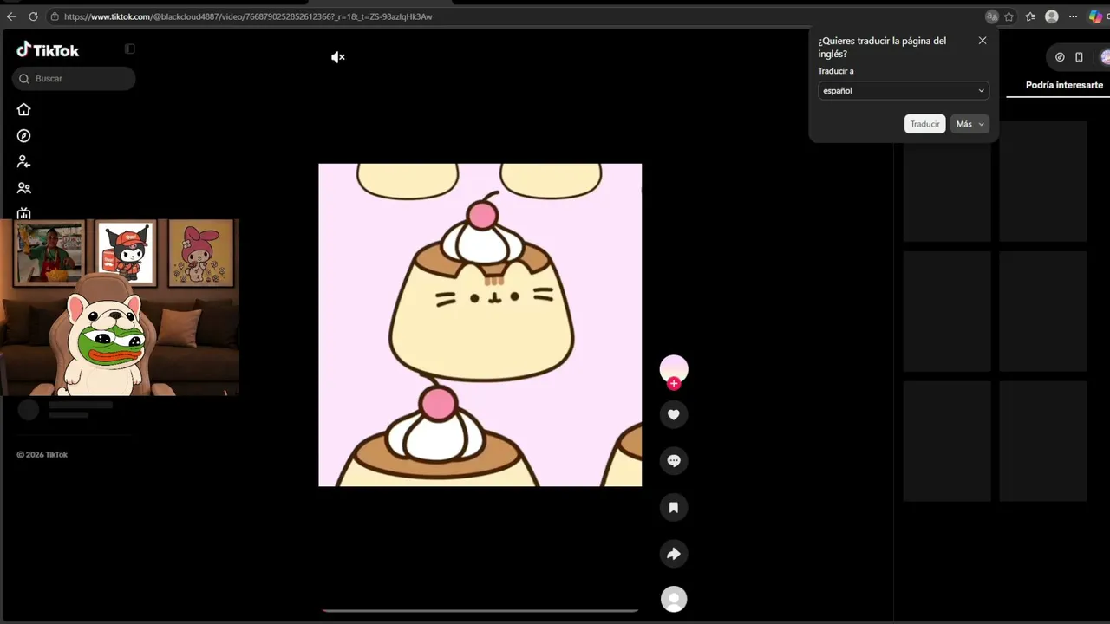Open the browser profile avatar
1110x624 pixels.
(x=1052, y=16)
